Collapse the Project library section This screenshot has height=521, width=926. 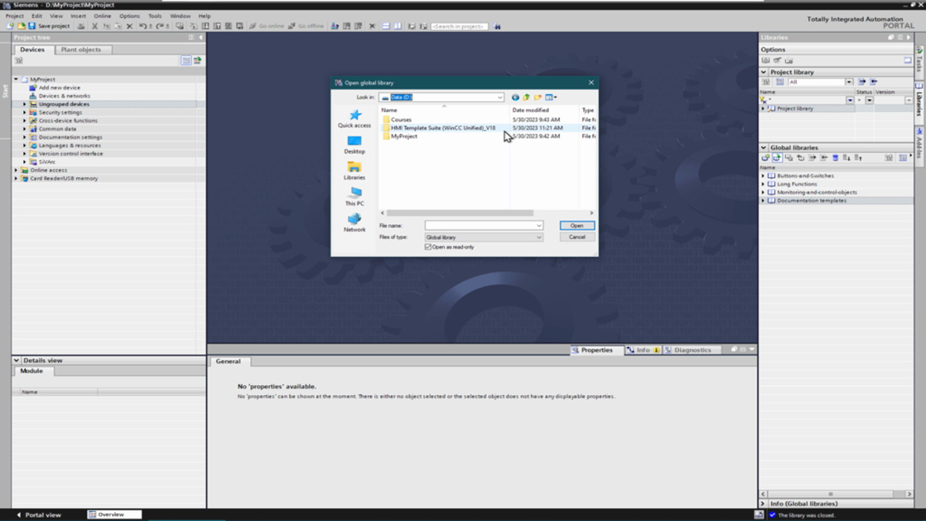763,72
